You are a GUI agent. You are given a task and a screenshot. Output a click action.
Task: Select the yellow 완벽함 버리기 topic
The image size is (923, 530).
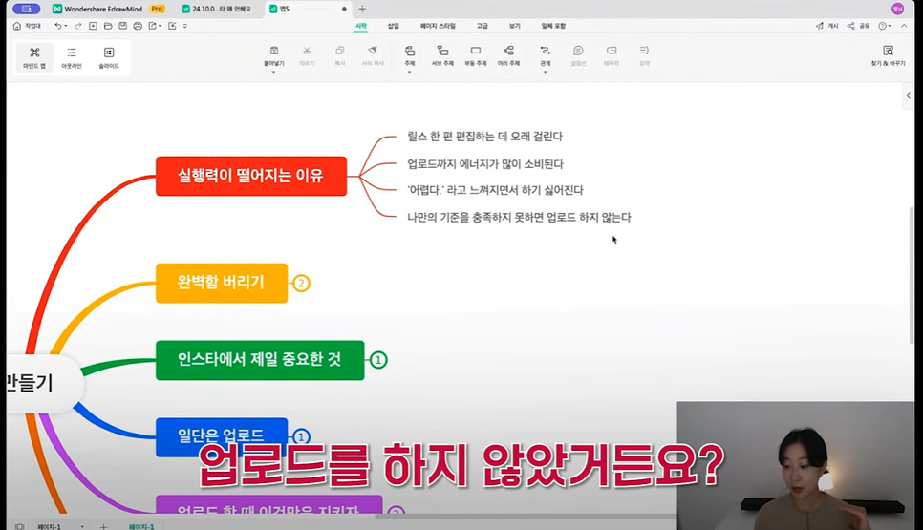pyautogui.click(x=222, y=283)
